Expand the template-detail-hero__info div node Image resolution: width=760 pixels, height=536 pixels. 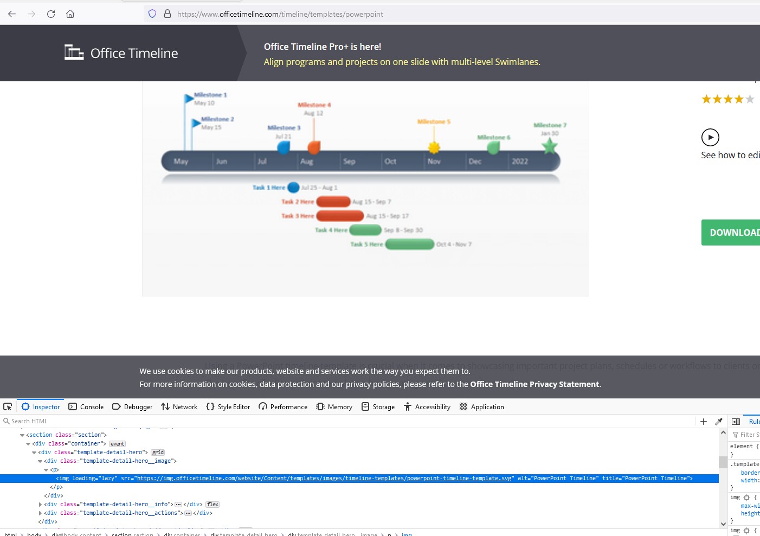(x=41, y=504)
